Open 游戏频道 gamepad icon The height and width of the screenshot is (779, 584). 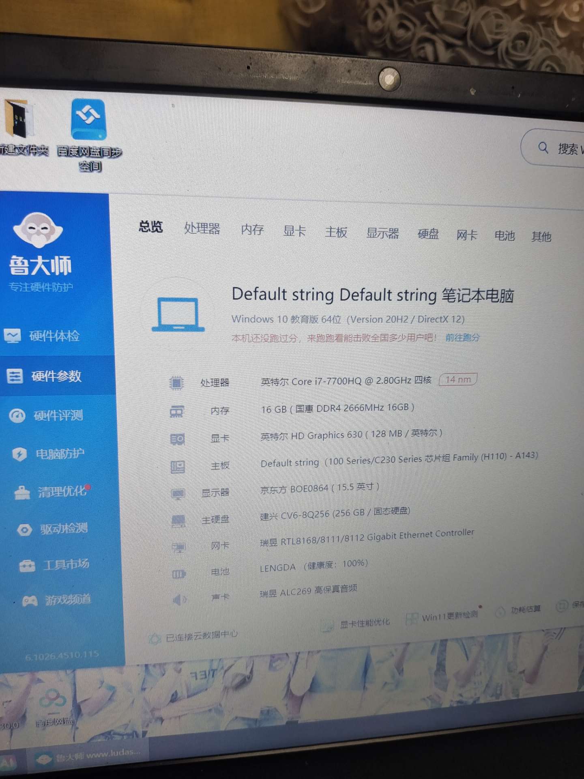30,600
